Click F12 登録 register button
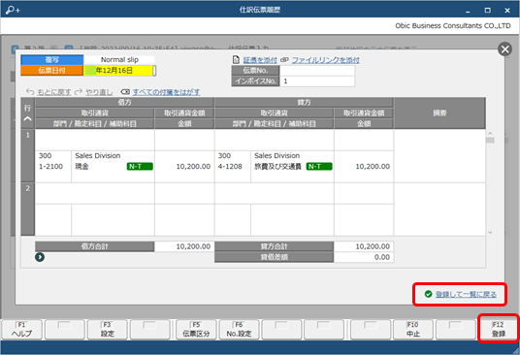 [x=498, y=330]
